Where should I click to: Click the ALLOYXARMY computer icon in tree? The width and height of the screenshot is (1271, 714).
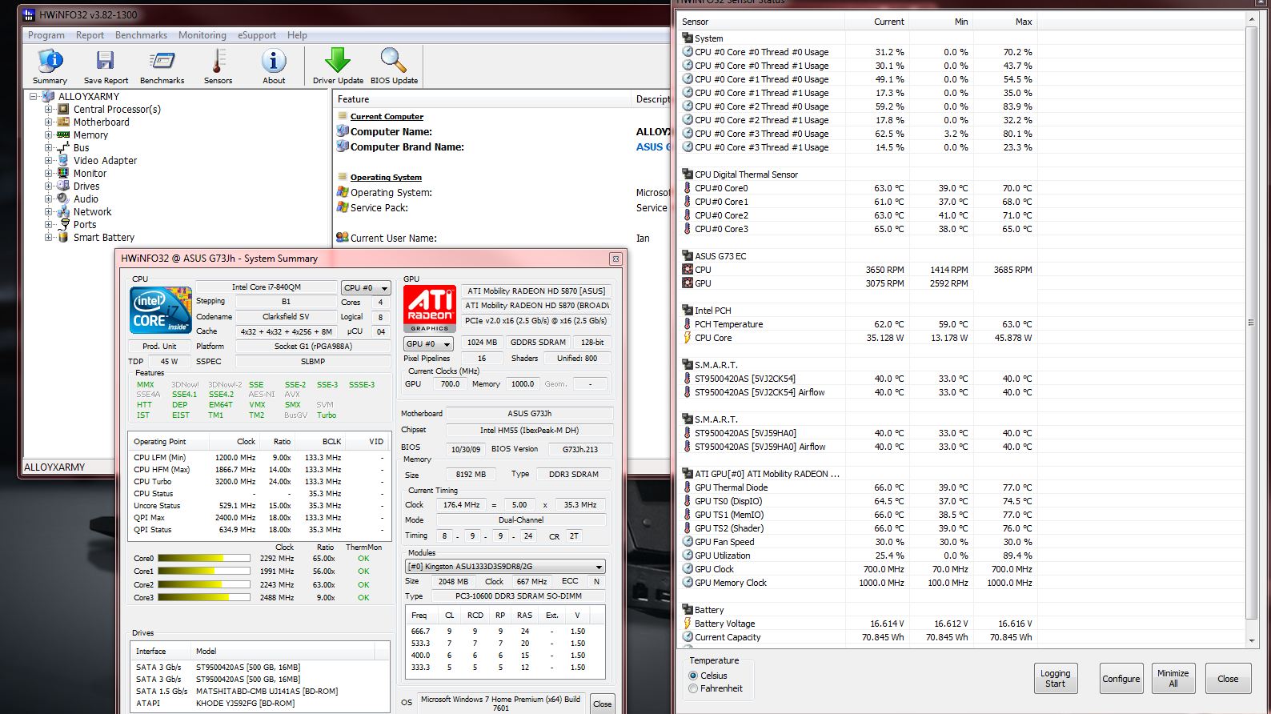point(49,96)
